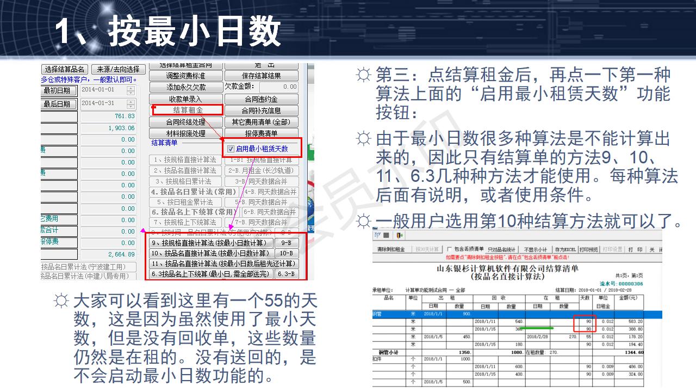Click the 6.3-B button
The height and width of the screenshot is (392, 696).
287,274
